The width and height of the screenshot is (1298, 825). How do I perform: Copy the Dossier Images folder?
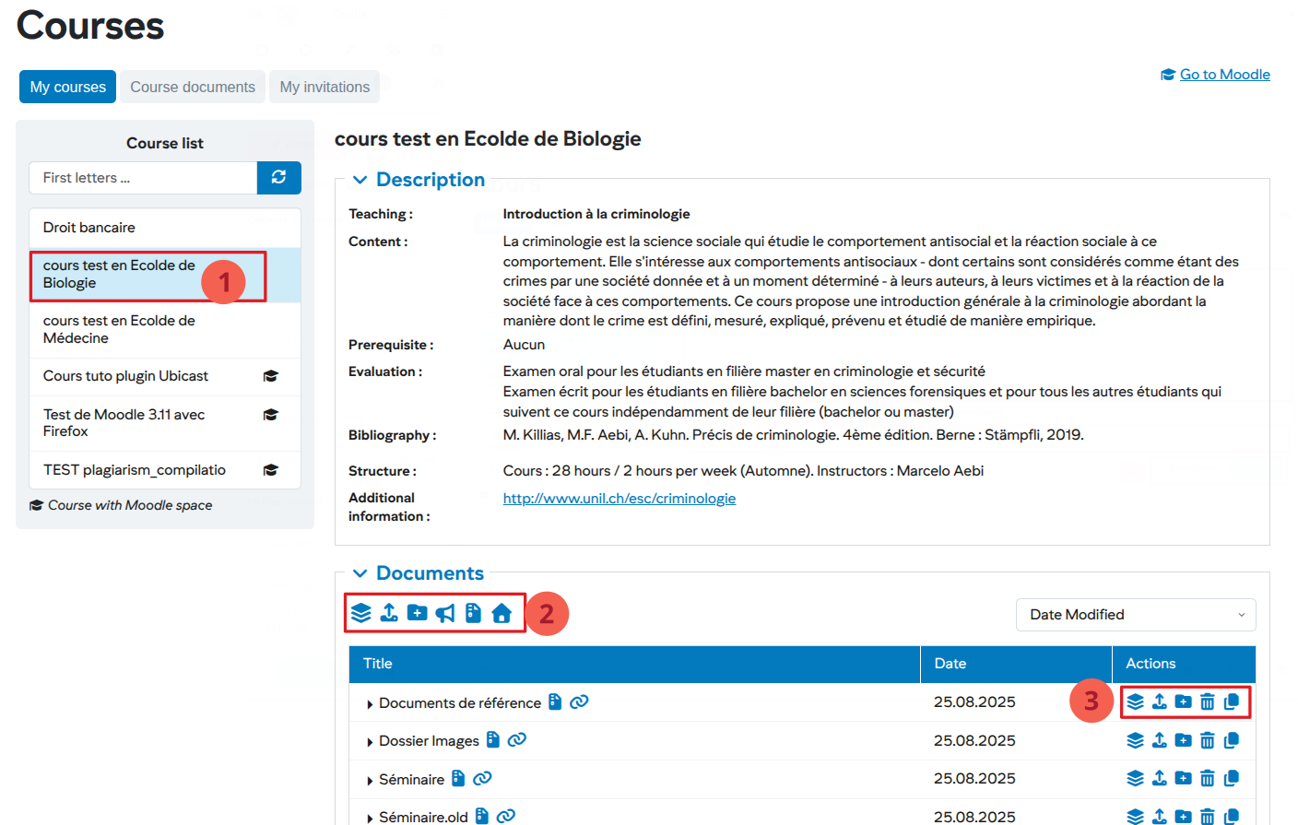[1231, 740]
